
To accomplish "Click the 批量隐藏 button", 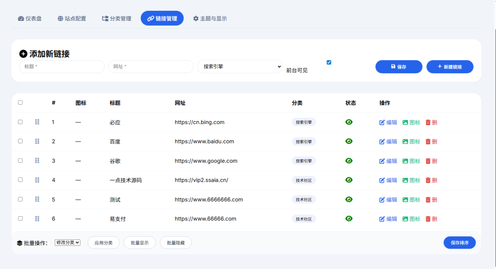I will (175, 243).
